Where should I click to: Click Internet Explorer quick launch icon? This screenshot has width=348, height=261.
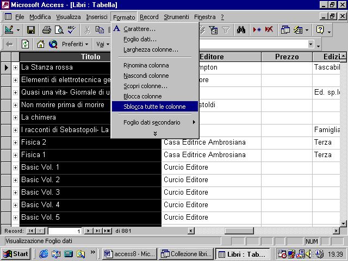(43, 254)
